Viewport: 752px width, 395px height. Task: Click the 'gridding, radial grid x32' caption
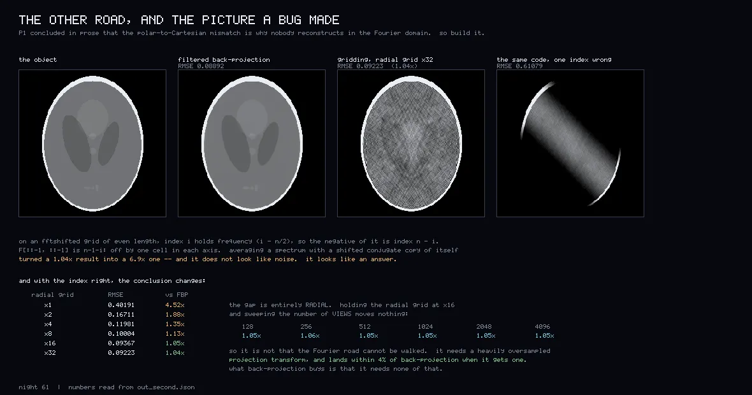coord(385,59)
